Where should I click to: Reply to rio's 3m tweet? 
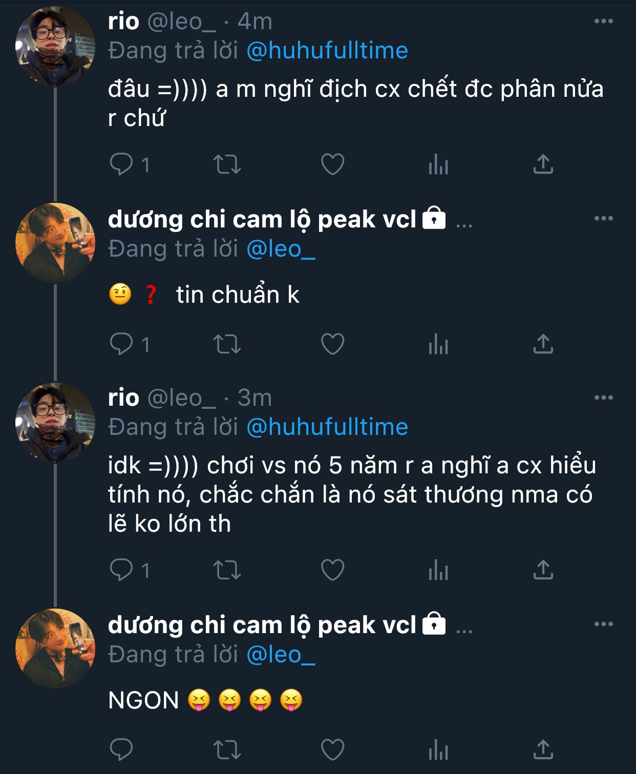(x=121, y=570)
